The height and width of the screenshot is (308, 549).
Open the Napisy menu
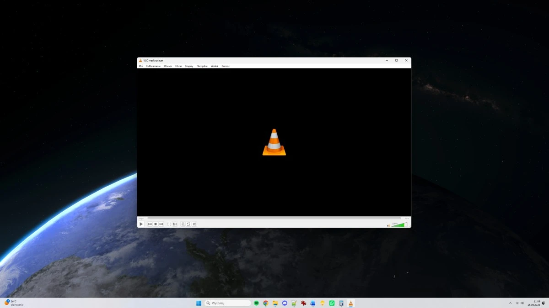(x=189, y=66)
